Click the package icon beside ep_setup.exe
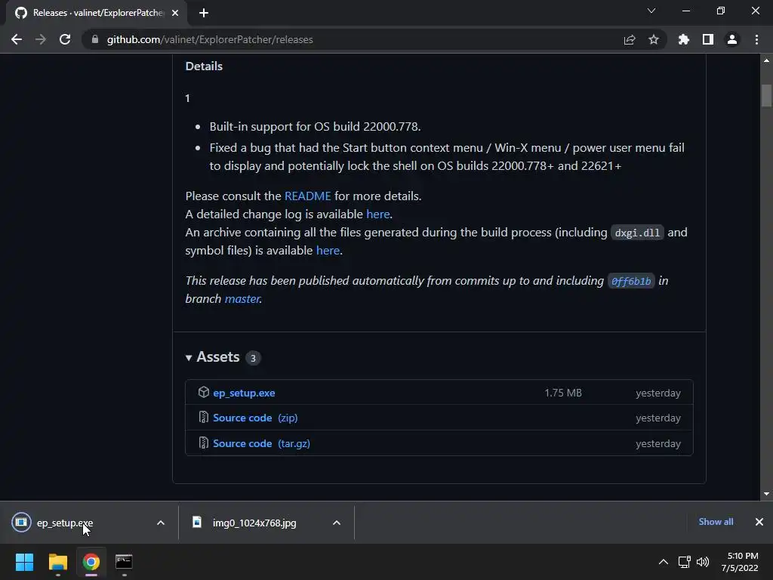Viewport: 773px width, 580px height. (204, 392)
